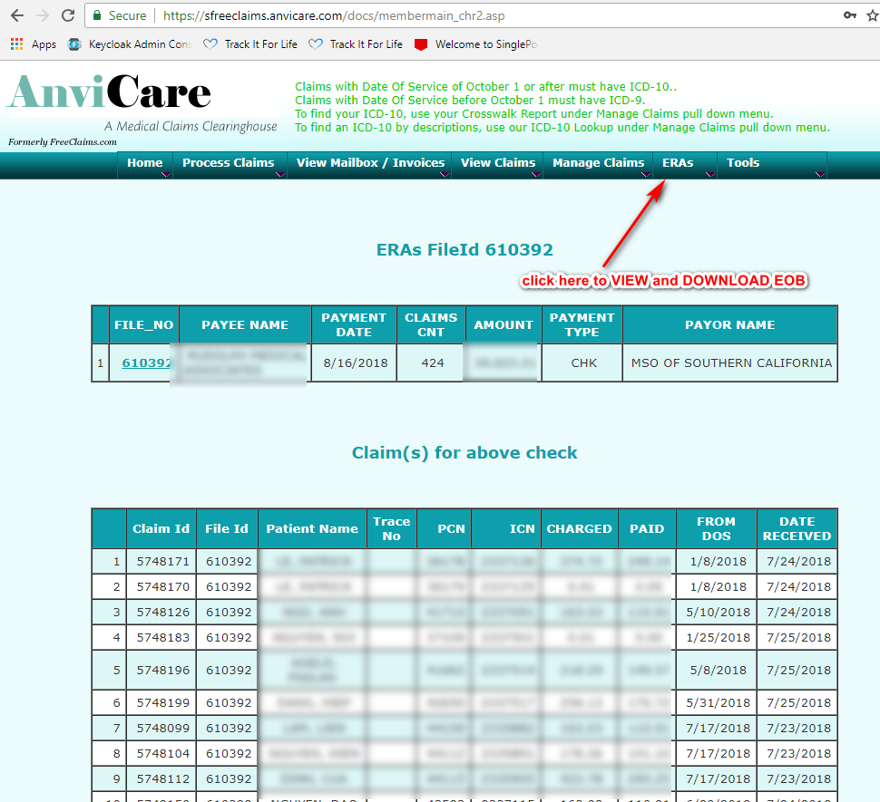Click the FROM DOS column header

[717, 529]
